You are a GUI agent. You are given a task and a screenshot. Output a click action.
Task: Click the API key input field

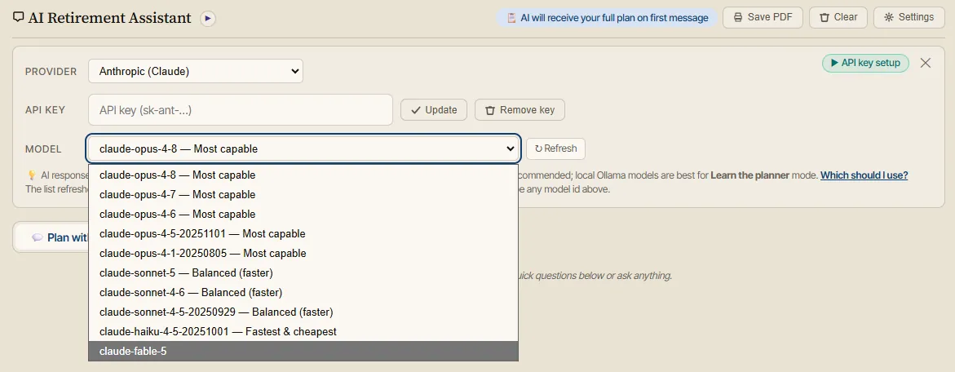[241, 110]
